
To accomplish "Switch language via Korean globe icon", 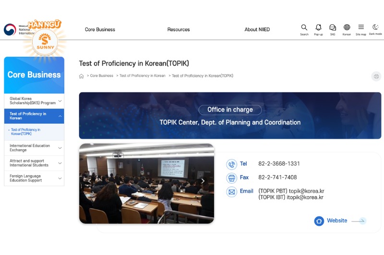I will [x=347, y=27].
